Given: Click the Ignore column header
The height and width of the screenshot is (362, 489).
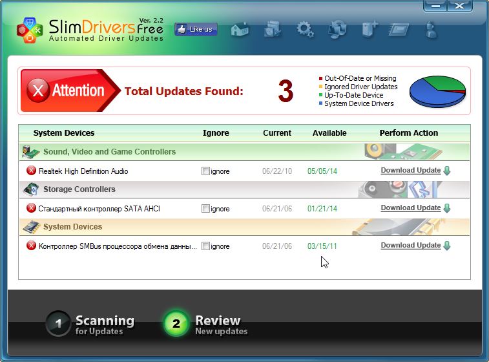Looking at the screenshot, I should click(x=216, y=133).
